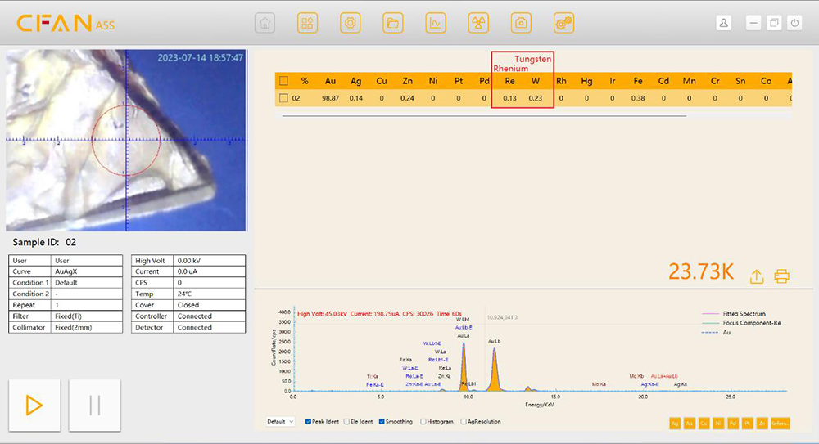The image size is (819, 444).
Task: Click the Ag element button under spectrum
Action: pyautogui.click(x=675, y=423)
